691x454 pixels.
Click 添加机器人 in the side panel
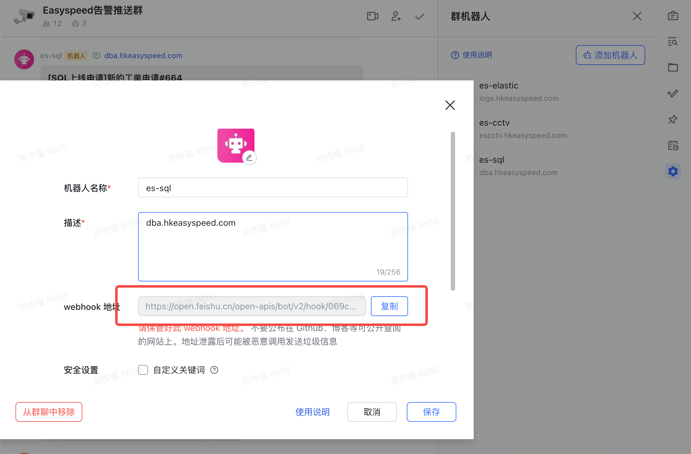[x=610, y=55]
